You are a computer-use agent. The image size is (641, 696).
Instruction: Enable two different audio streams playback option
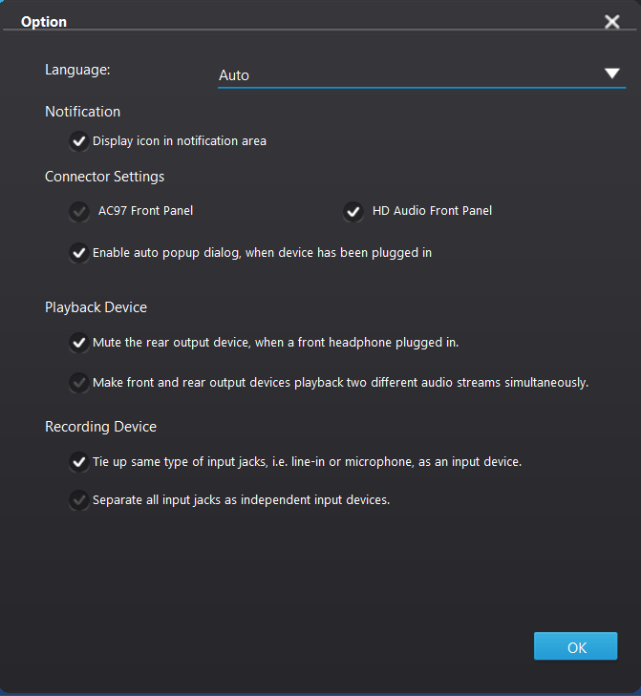[x=79, y=383]
